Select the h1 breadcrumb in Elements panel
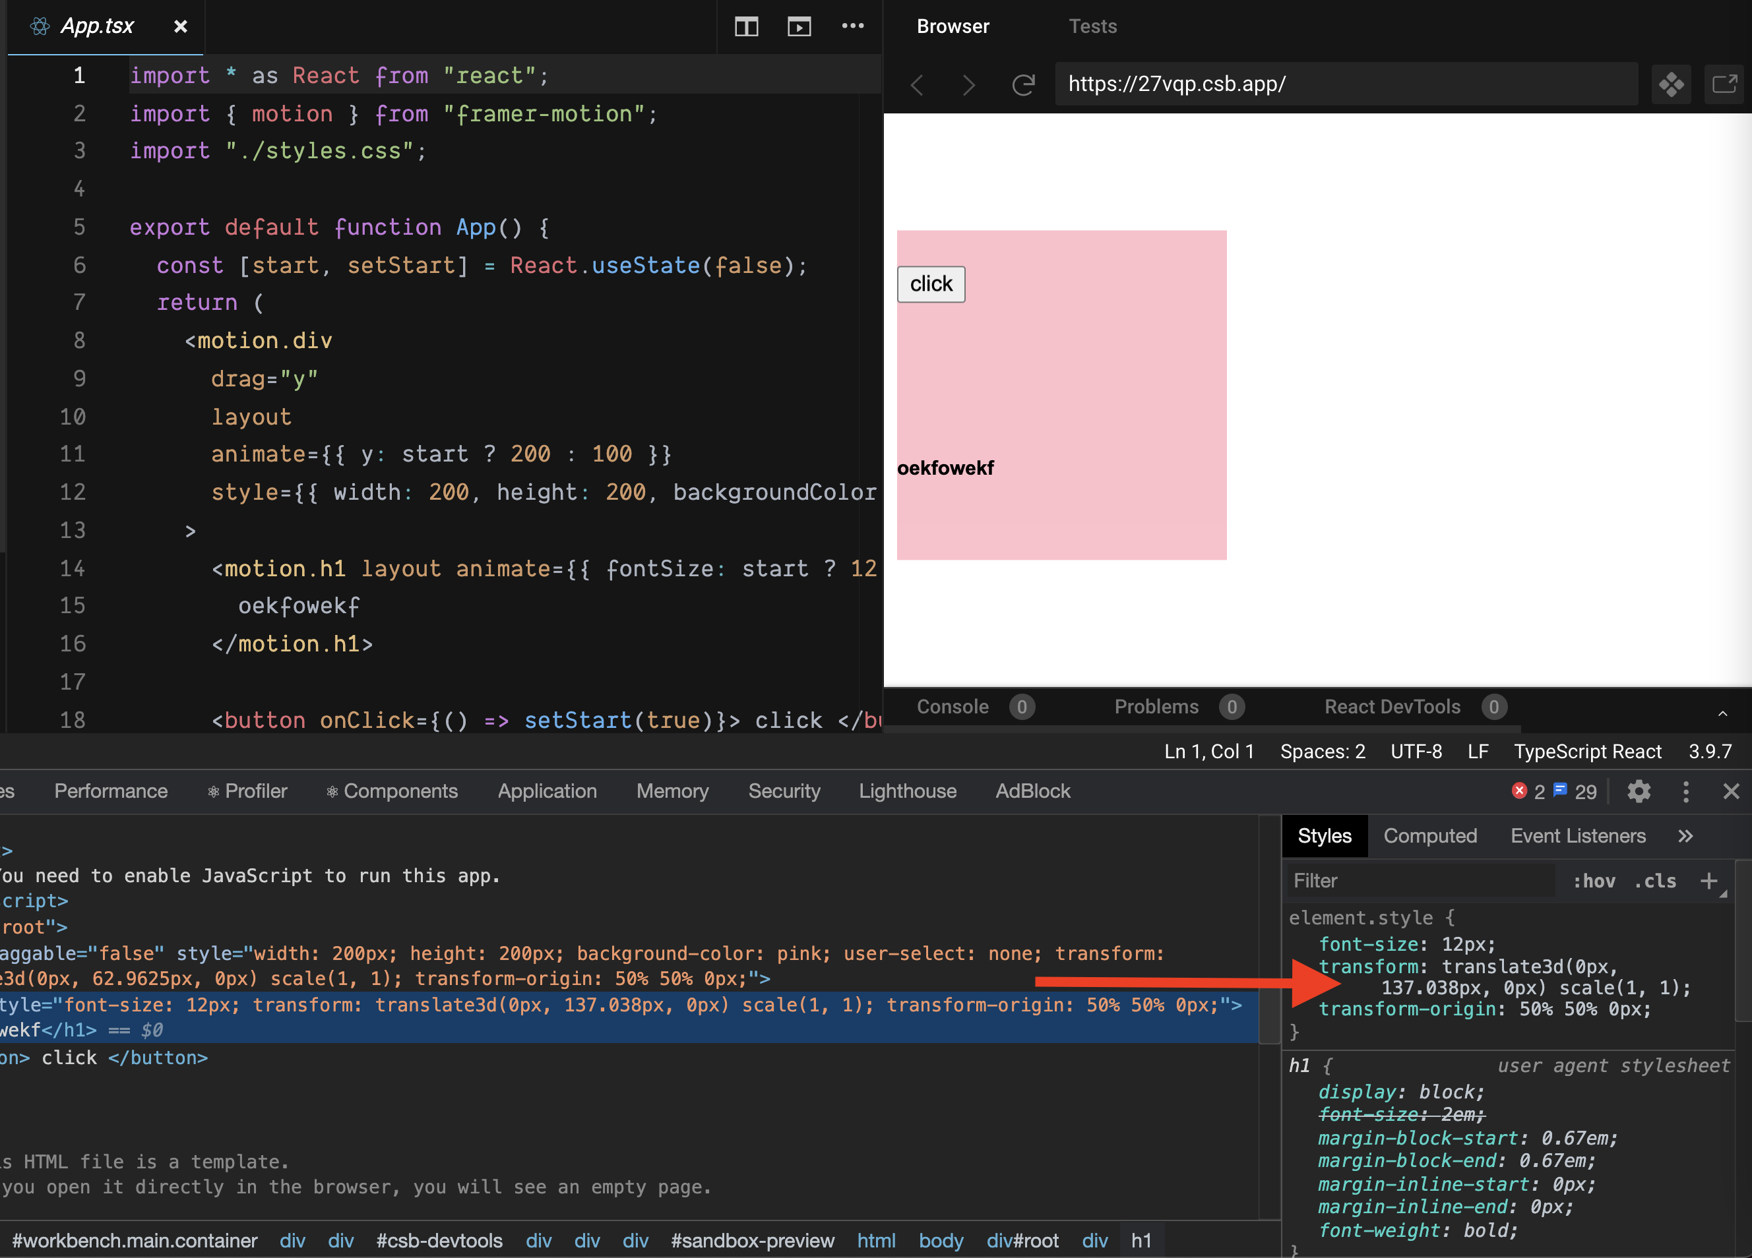The width and height of the screenshot is (1752, 1258). click(1142, 1240)
